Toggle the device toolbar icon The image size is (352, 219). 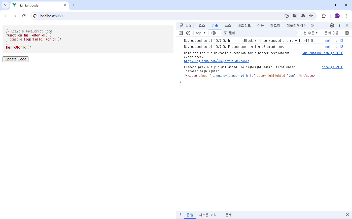point(188,25)
